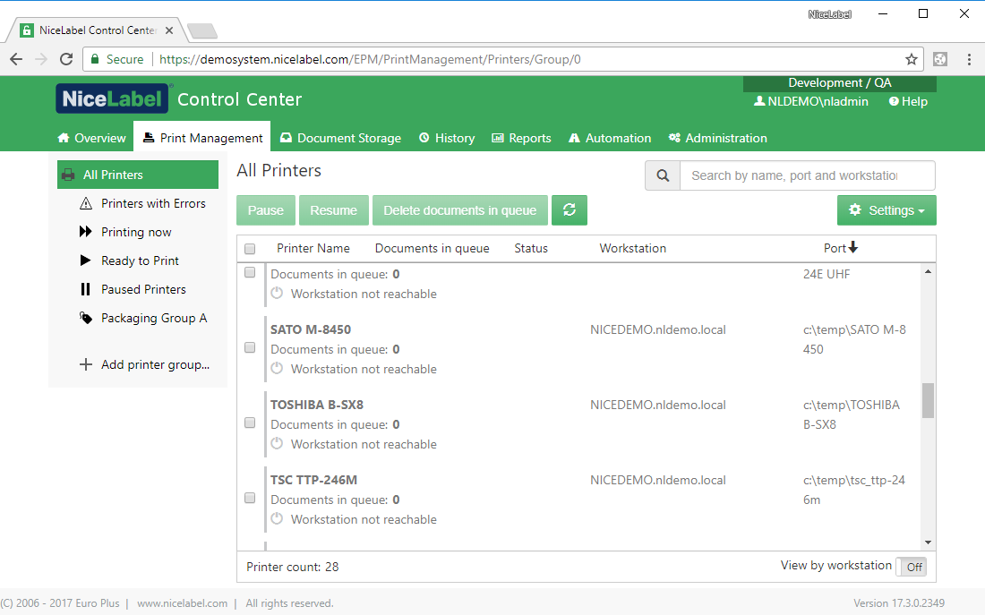Open the Chrome three-dot menu
985x615 pixels.
(969, 59)
